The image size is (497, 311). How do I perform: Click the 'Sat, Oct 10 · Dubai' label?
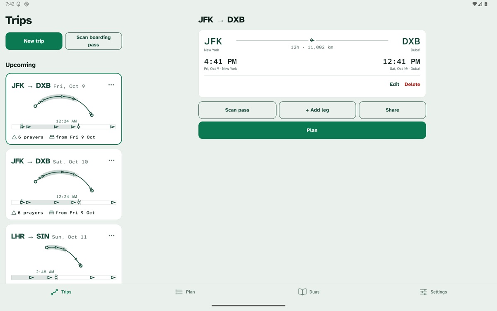click(405, 69)
